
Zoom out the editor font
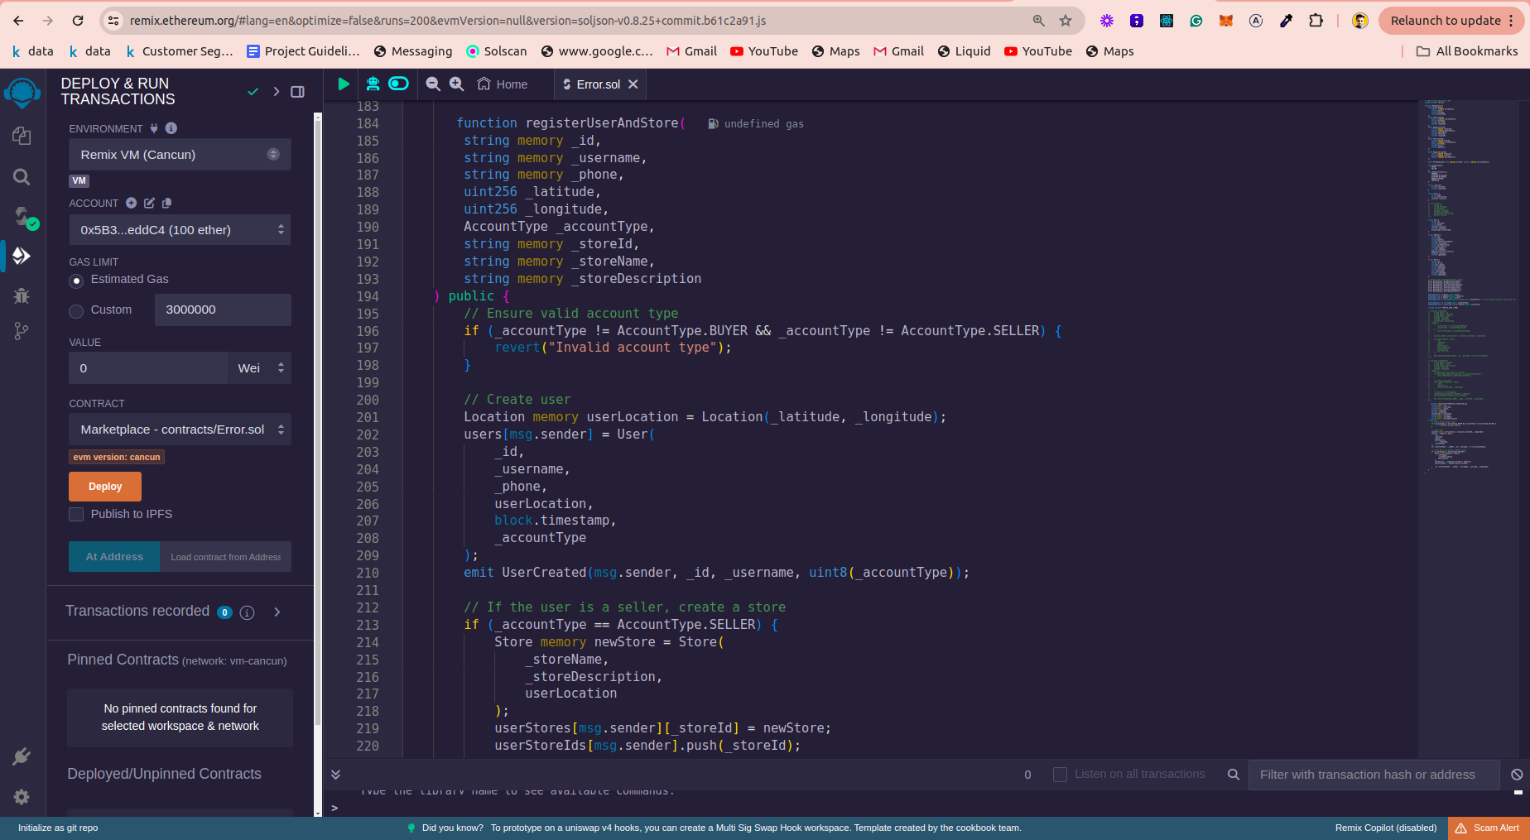click(x=433, y=84)
